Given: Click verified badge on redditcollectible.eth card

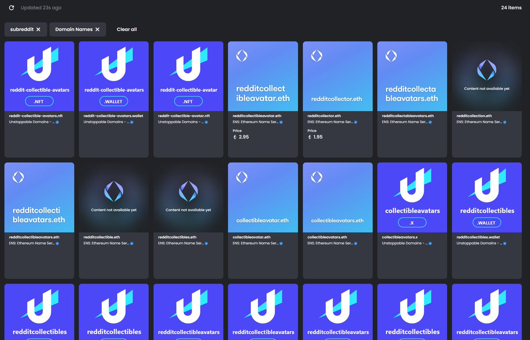Looking at the screenshot, I should click(x=132, y=243).
